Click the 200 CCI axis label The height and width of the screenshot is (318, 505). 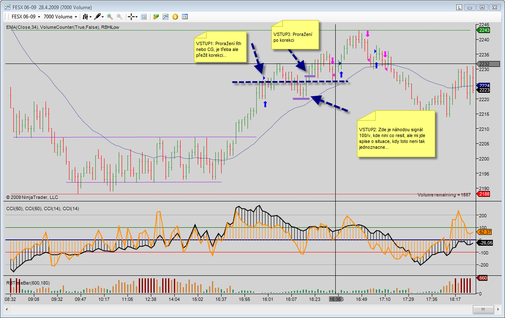coord(483,216)
